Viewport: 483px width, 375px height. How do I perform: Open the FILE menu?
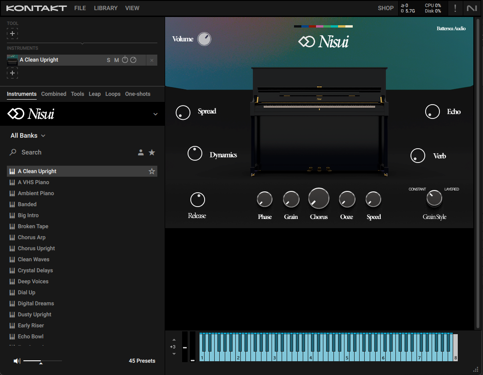(x=80, y=8)
